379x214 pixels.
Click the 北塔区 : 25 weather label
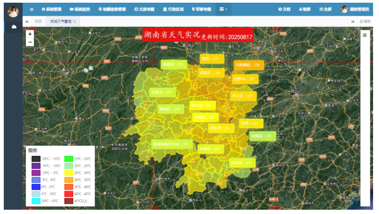(206, 118)
